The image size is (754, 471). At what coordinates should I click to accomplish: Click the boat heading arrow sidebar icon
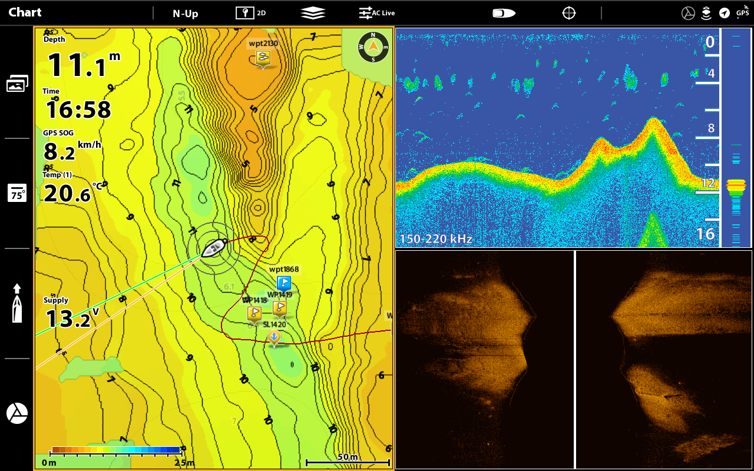point(17,303)
